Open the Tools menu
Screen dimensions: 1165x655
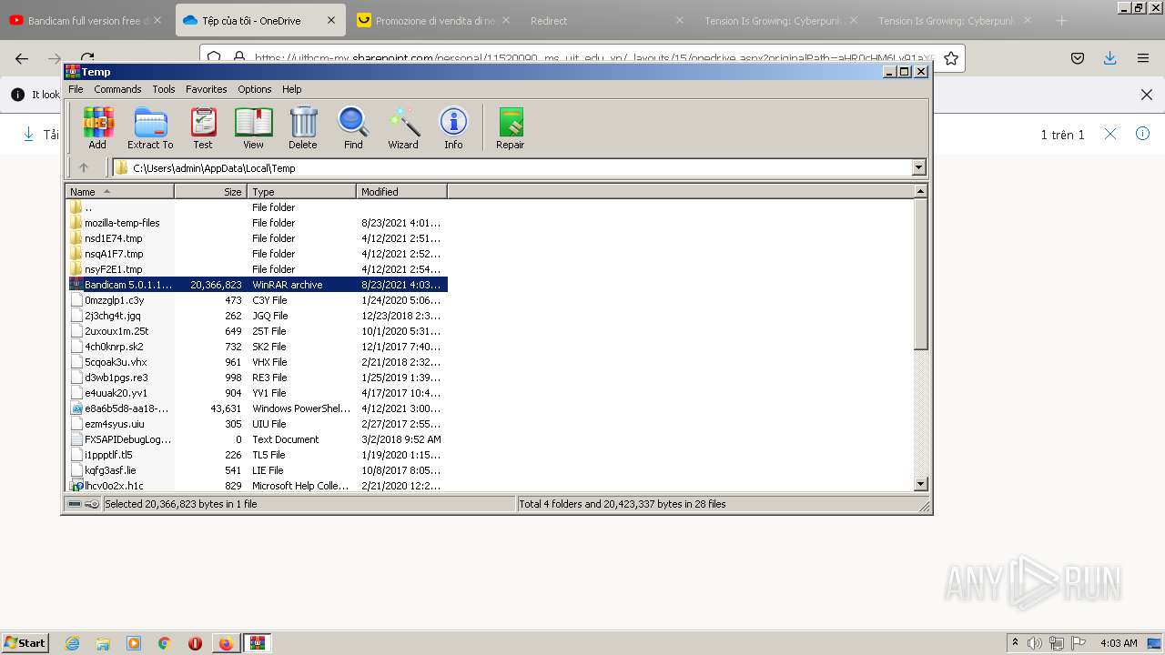click(164, 89)
